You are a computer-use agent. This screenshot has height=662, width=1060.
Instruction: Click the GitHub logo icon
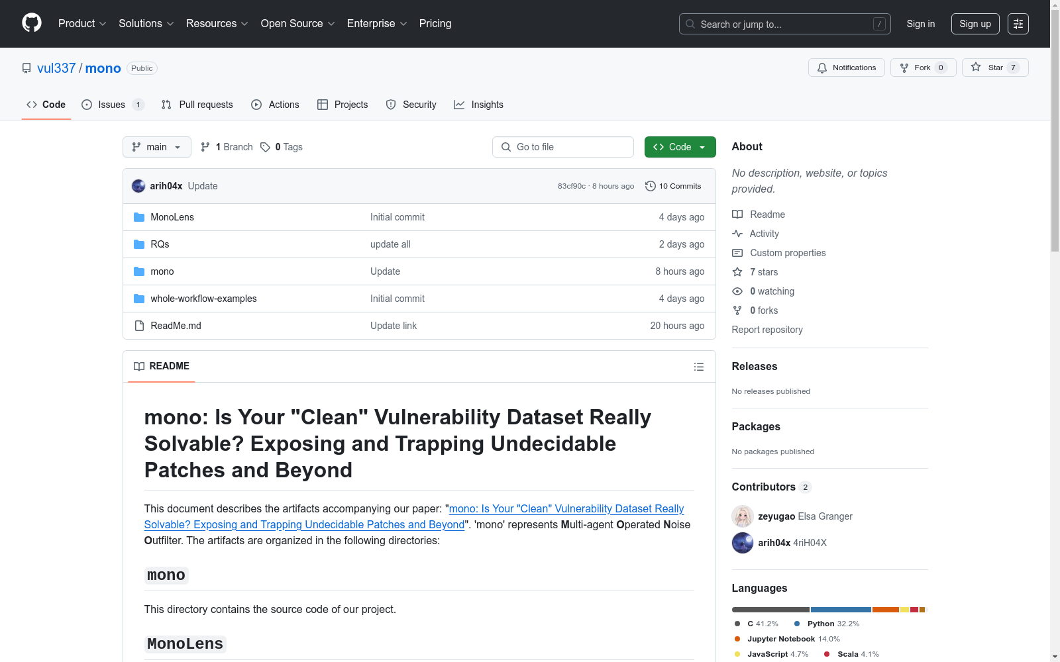tap(32, 23)
